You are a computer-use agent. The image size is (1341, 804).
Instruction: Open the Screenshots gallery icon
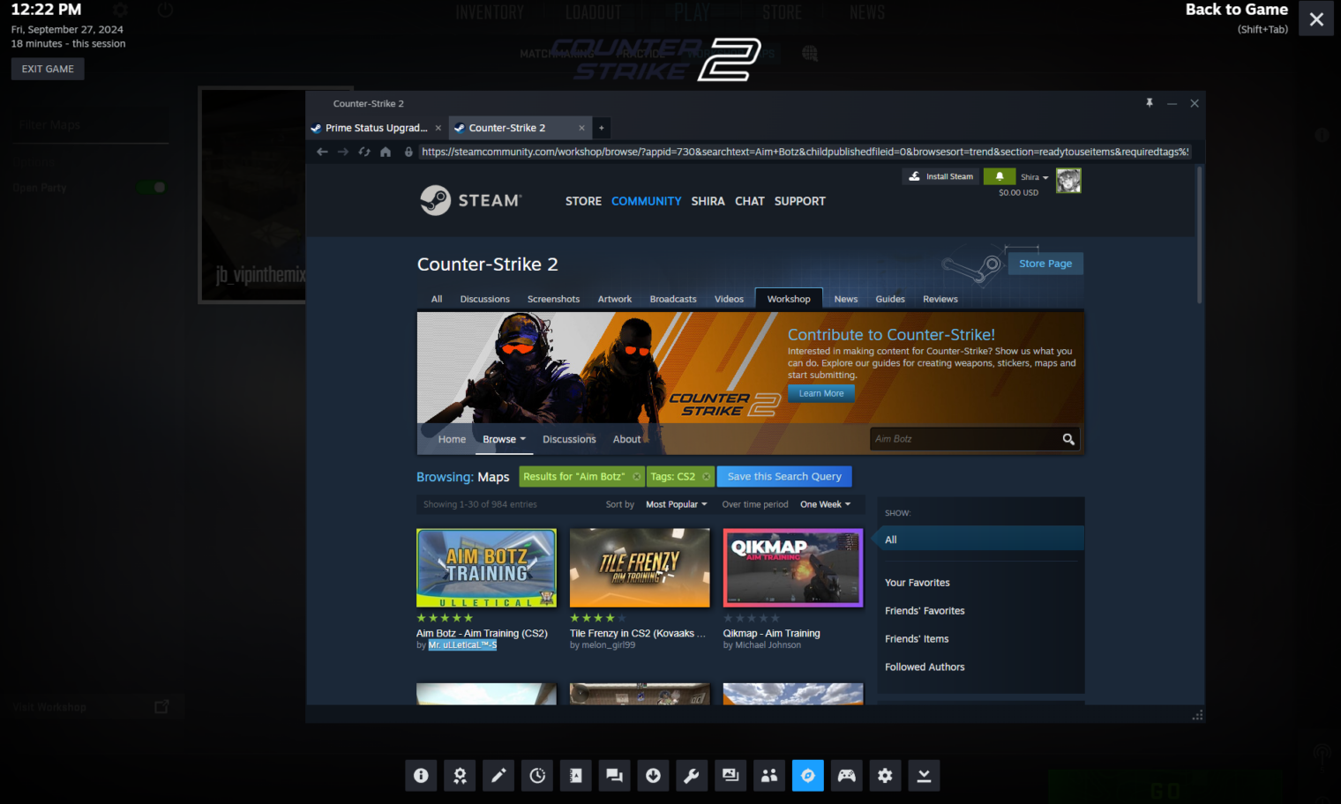[730, 776]
